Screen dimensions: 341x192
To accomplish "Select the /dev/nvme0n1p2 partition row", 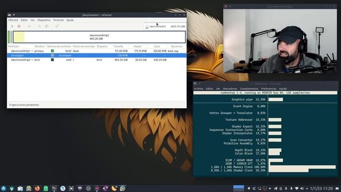I will pyautogui.click(x=97, y=60).
